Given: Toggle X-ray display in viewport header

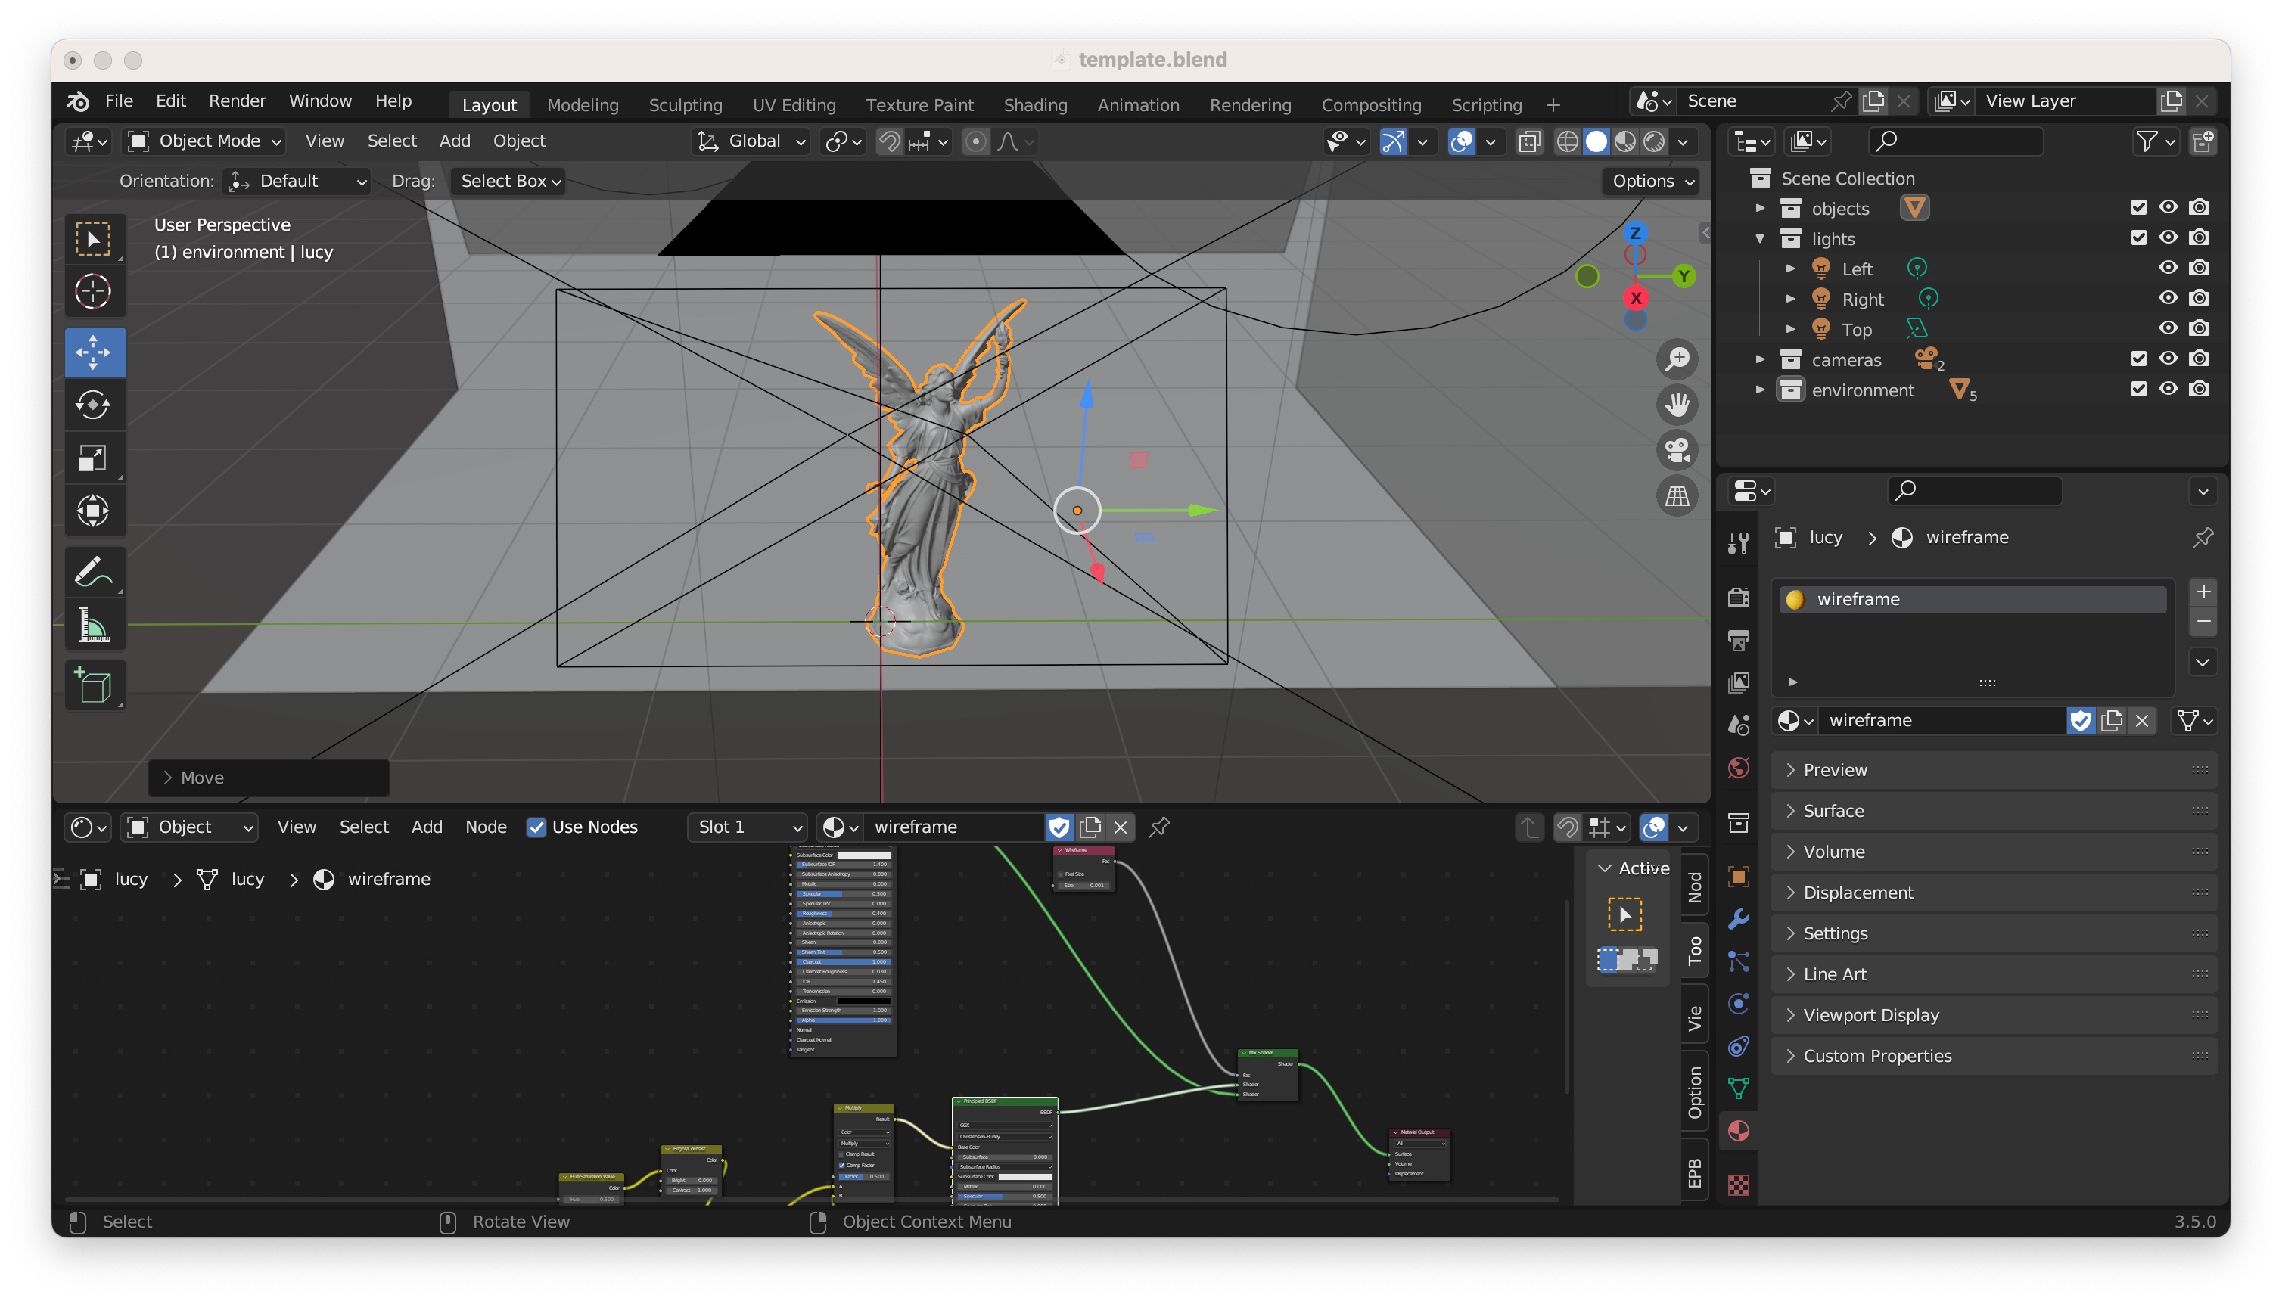Looking at the screenshot, I should click(1529, 141).
